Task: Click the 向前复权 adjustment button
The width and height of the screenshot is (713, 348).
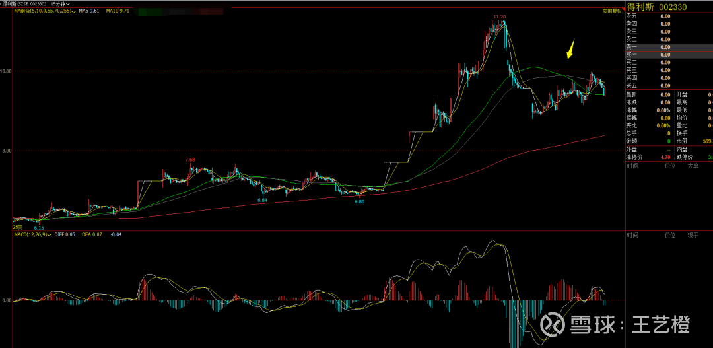Action: tap(612, 11)
